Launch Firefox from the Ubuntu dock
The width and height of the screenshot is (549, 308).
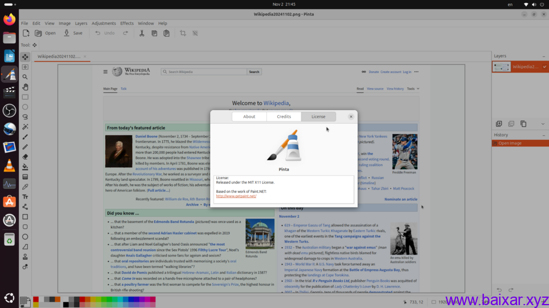click(x=10, y=19)
